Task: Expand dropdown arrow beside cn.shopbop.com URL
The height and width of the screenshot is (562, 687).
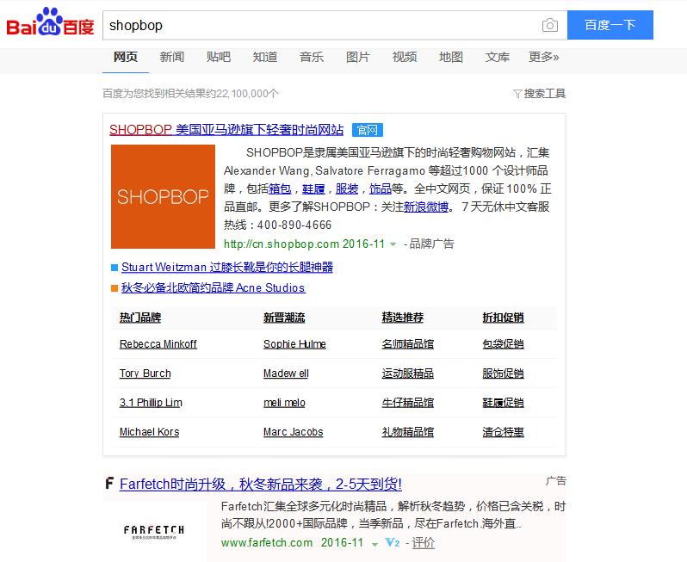Action: (x=393, y=244)
